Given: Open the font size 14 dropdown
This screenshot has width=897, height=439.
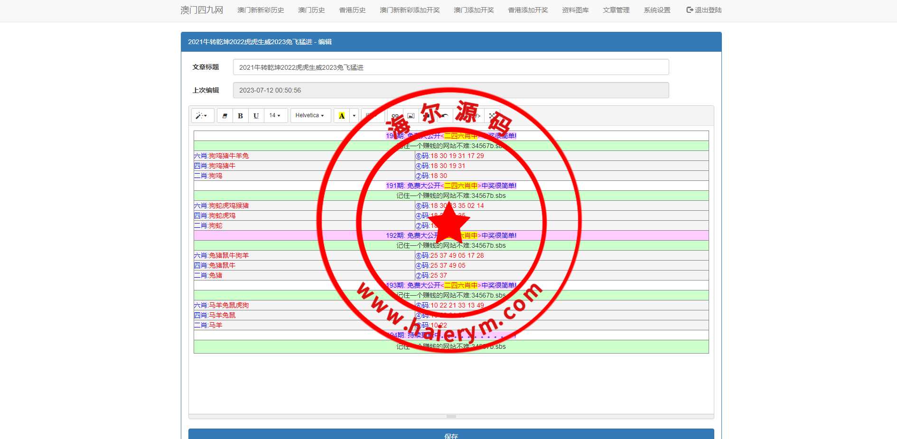Looking at the screenshot, I should point(275,115).
